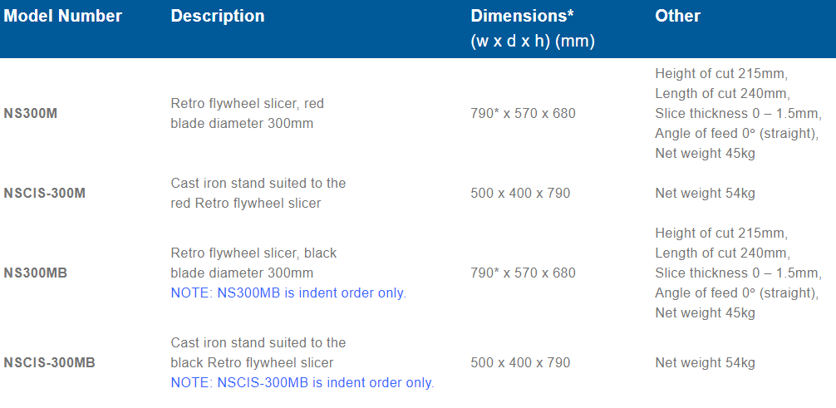Click the NSCIS-300M dimensions 500 x 400 x 790

click(520, 194)
